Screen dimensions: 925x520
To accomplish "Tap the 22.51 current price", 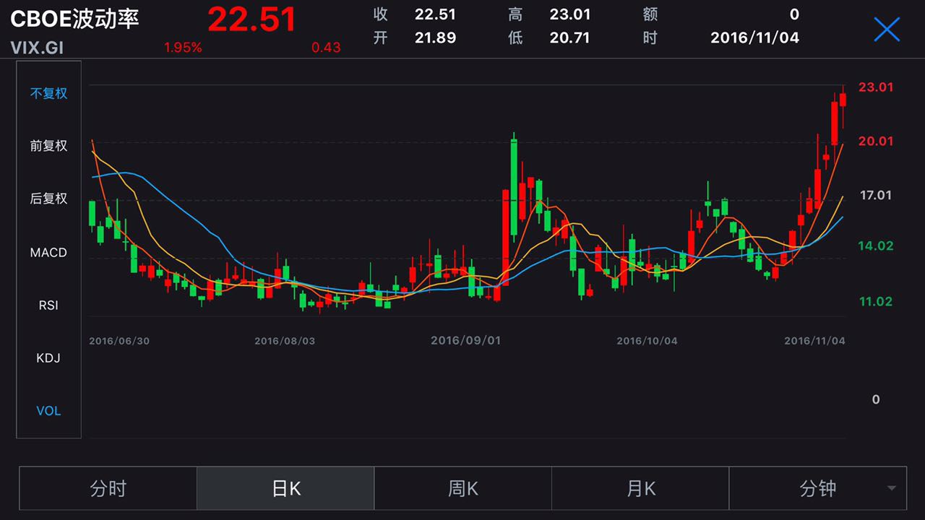I will (251, 19).
